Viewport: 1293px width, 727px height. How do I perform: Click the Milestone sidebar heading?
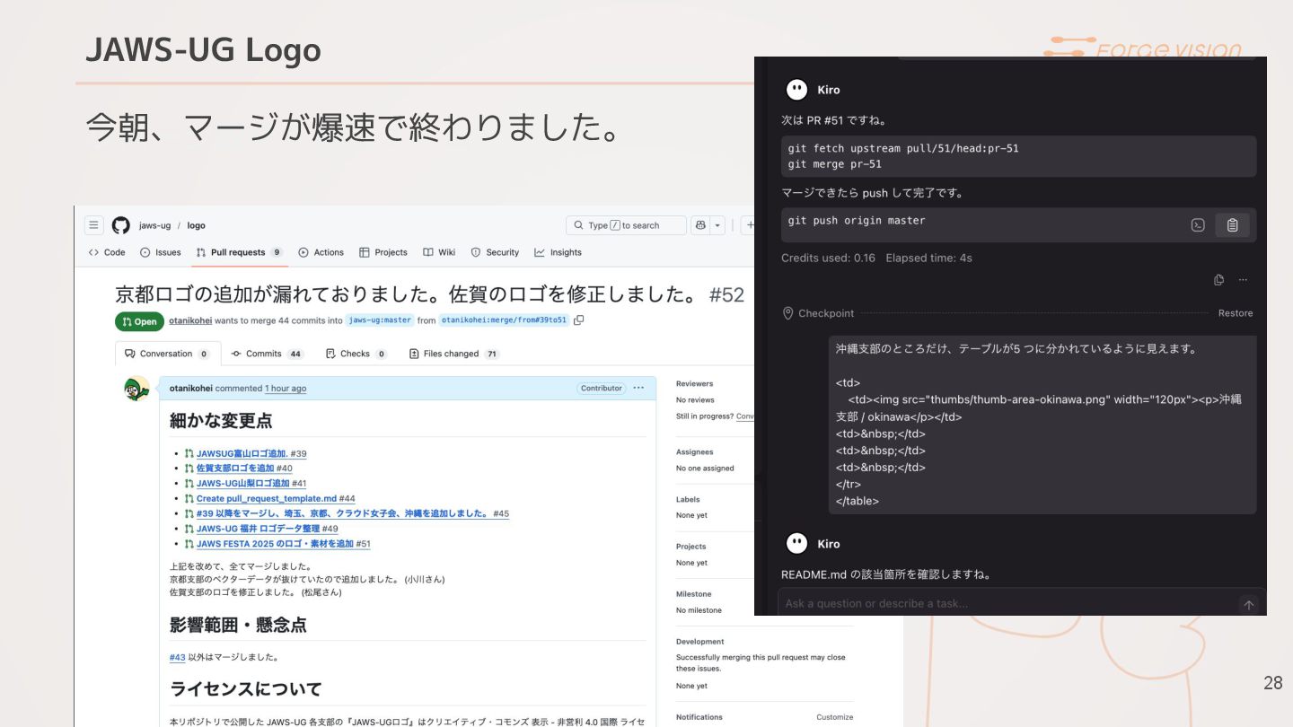click(x=693, y=594)
